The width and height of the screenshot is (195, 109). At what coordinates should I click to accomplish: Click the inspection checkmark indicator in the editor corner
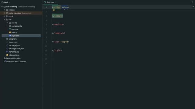pos(193,7)
